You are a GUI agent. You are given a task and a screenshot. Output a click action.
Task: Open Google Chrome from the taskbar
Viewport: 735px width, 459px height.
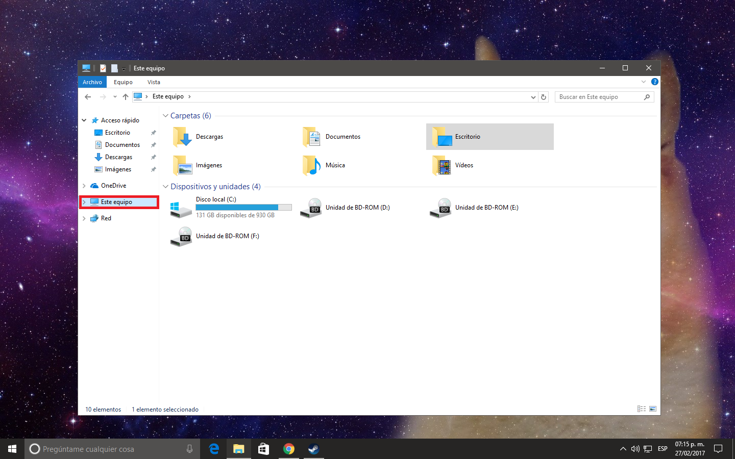click(x=289, y=449)
